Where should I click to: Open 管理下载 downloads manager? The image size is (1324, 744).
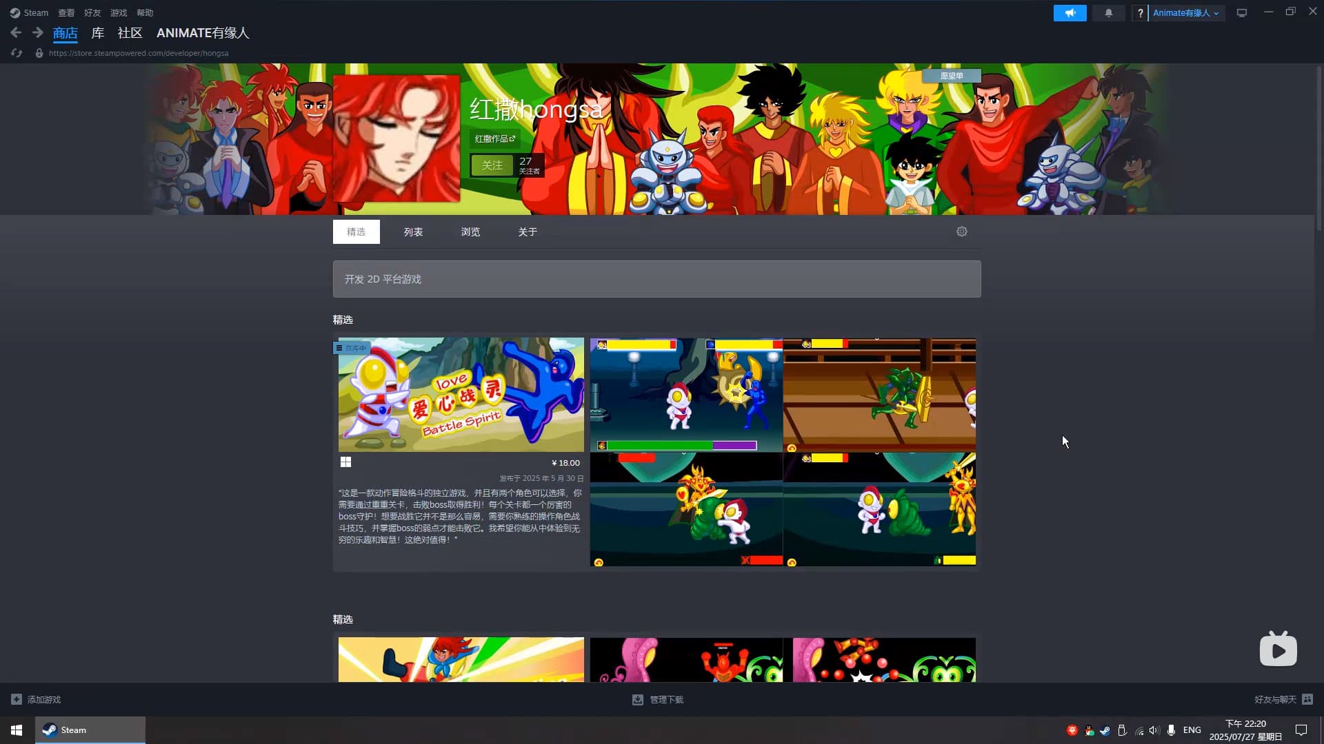click(667, 699)
